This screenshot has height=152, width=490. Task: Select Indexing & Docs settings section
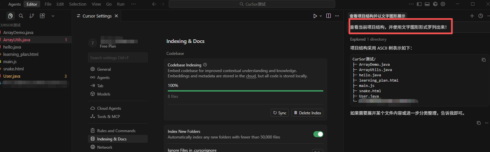(118, 139)
